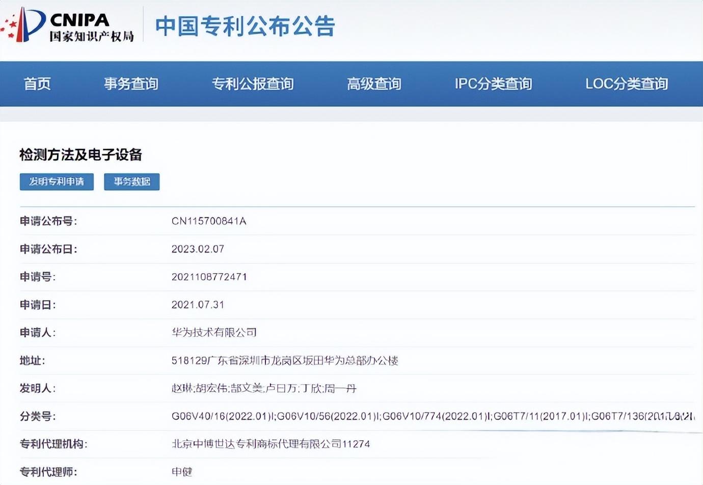Open the 事务查询 navigation item
This screenshot has width=703, height=485.
pyautogui.click(x=131, y=84)
